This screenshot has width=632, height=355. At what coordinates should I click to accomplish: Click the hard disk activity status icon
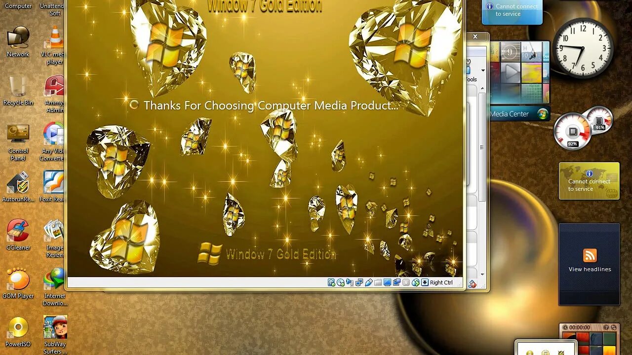[331, 283]
